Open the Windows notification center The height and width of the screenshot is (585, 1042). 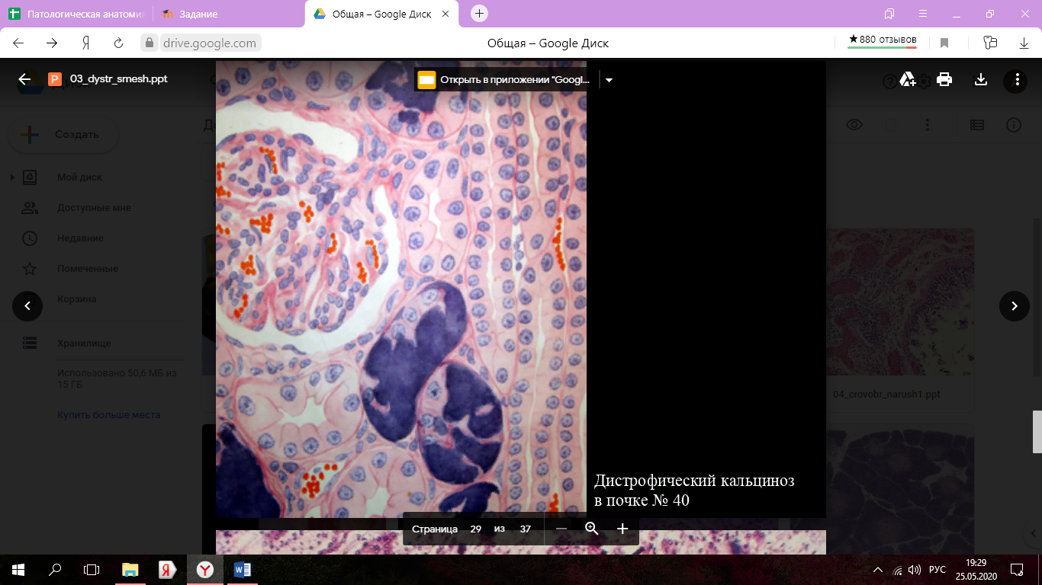click(1016, 570)
